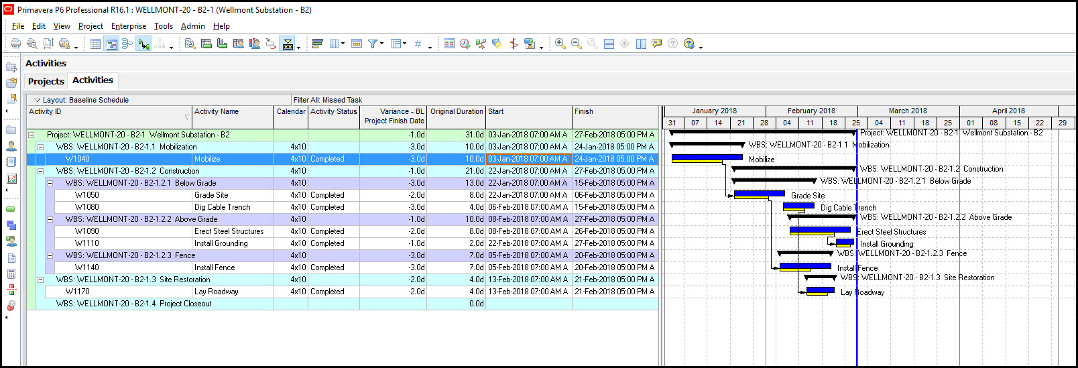Image resolution: width=1078 pixels, height=368 pixels.
Task: Open Resource Usage Spreadsheet icon
Action: [x=238, y=44]
